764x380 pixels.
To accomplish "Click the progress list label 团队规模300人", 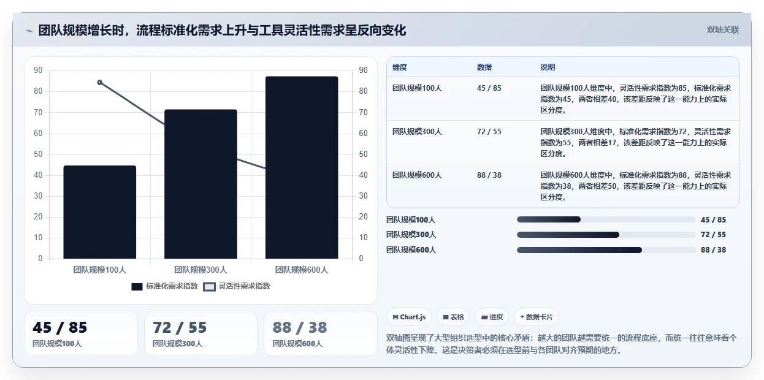I will (x=411, y=235).
